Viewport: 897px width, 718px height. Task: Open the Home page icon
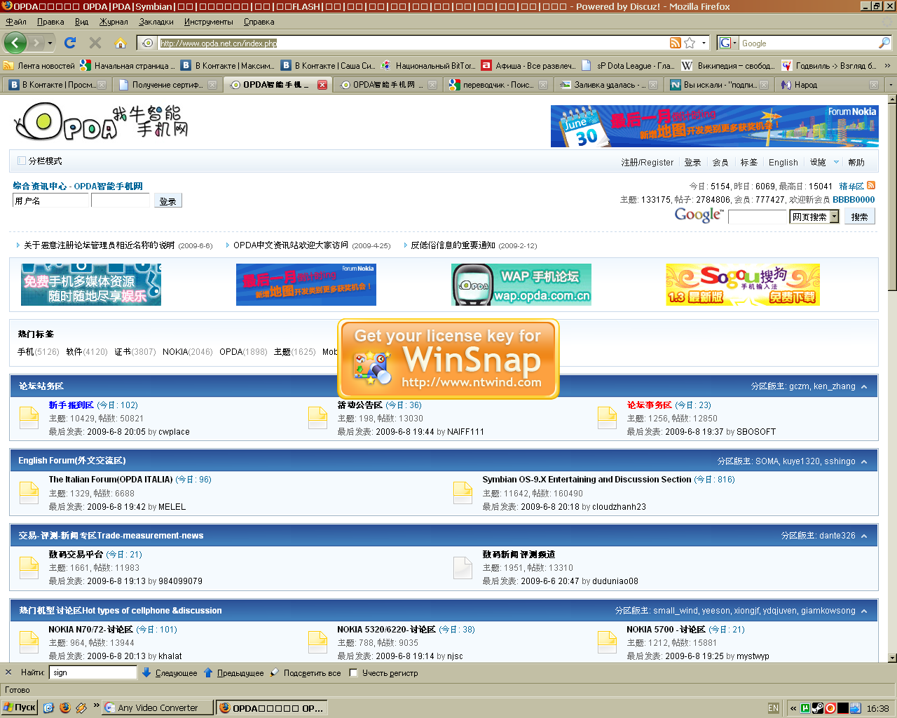(121, 43)
